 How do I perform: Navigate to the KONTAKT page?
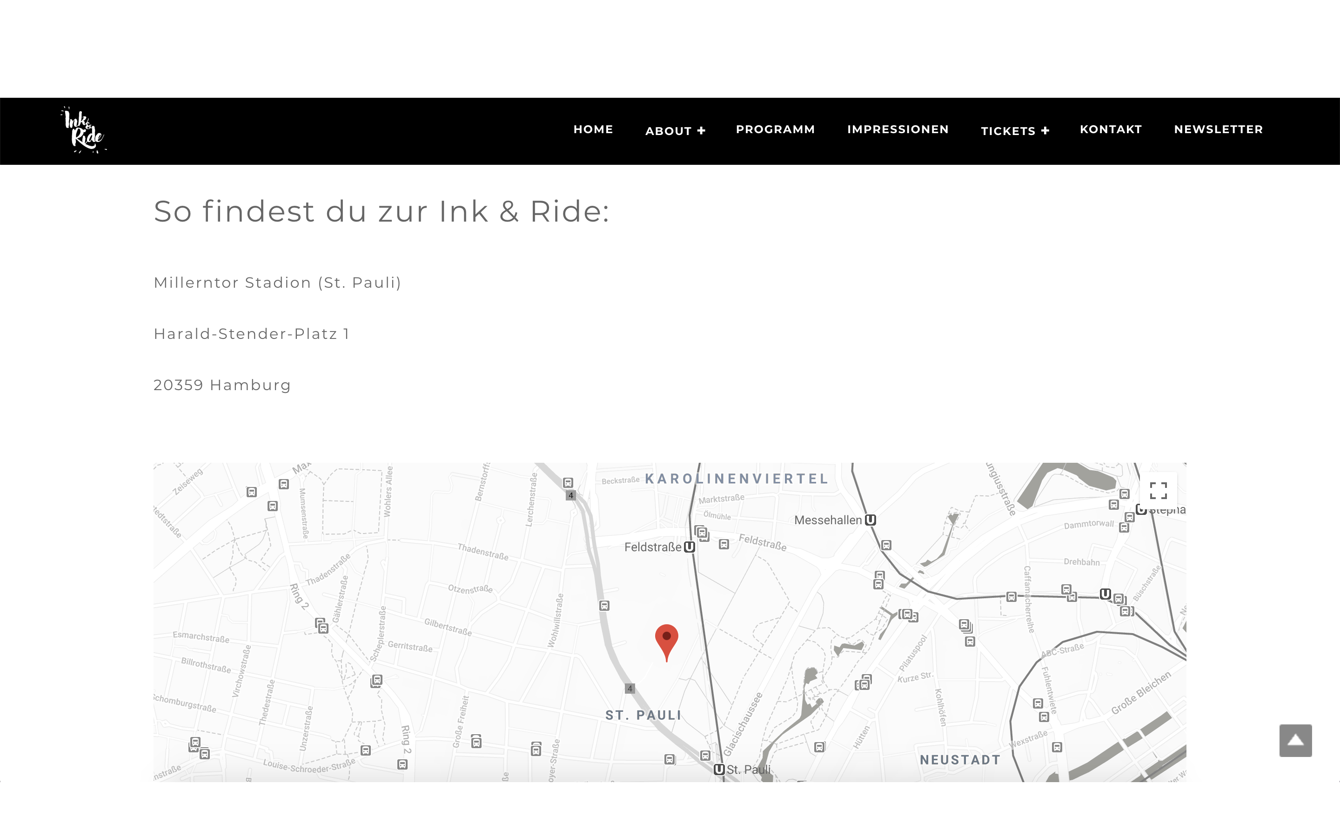pos(1111,129)
